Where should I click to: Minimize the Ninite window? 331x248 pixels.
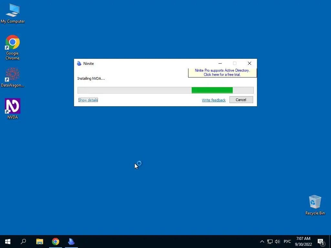click(x=220, y=64)
